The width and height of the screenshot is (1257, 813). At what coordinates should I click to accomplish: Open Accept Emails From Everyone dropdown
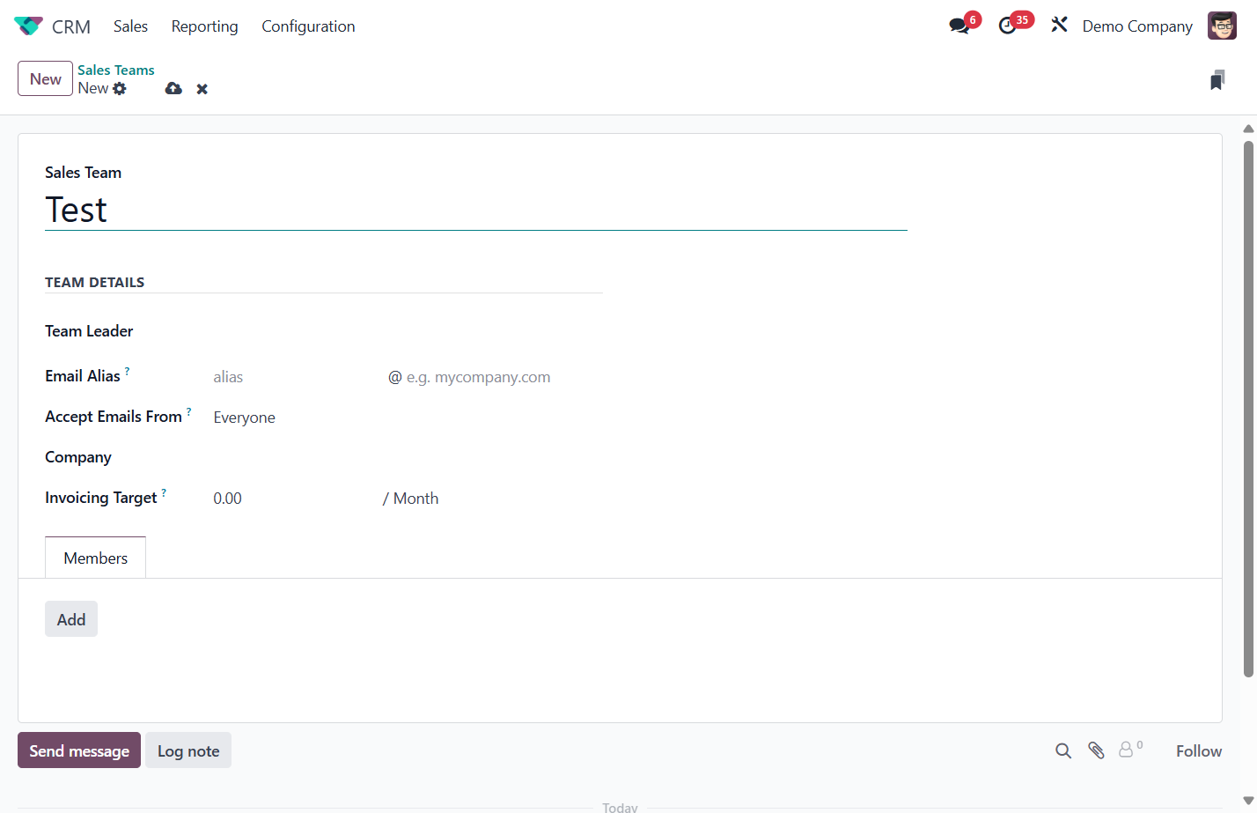tap(407, 418)
